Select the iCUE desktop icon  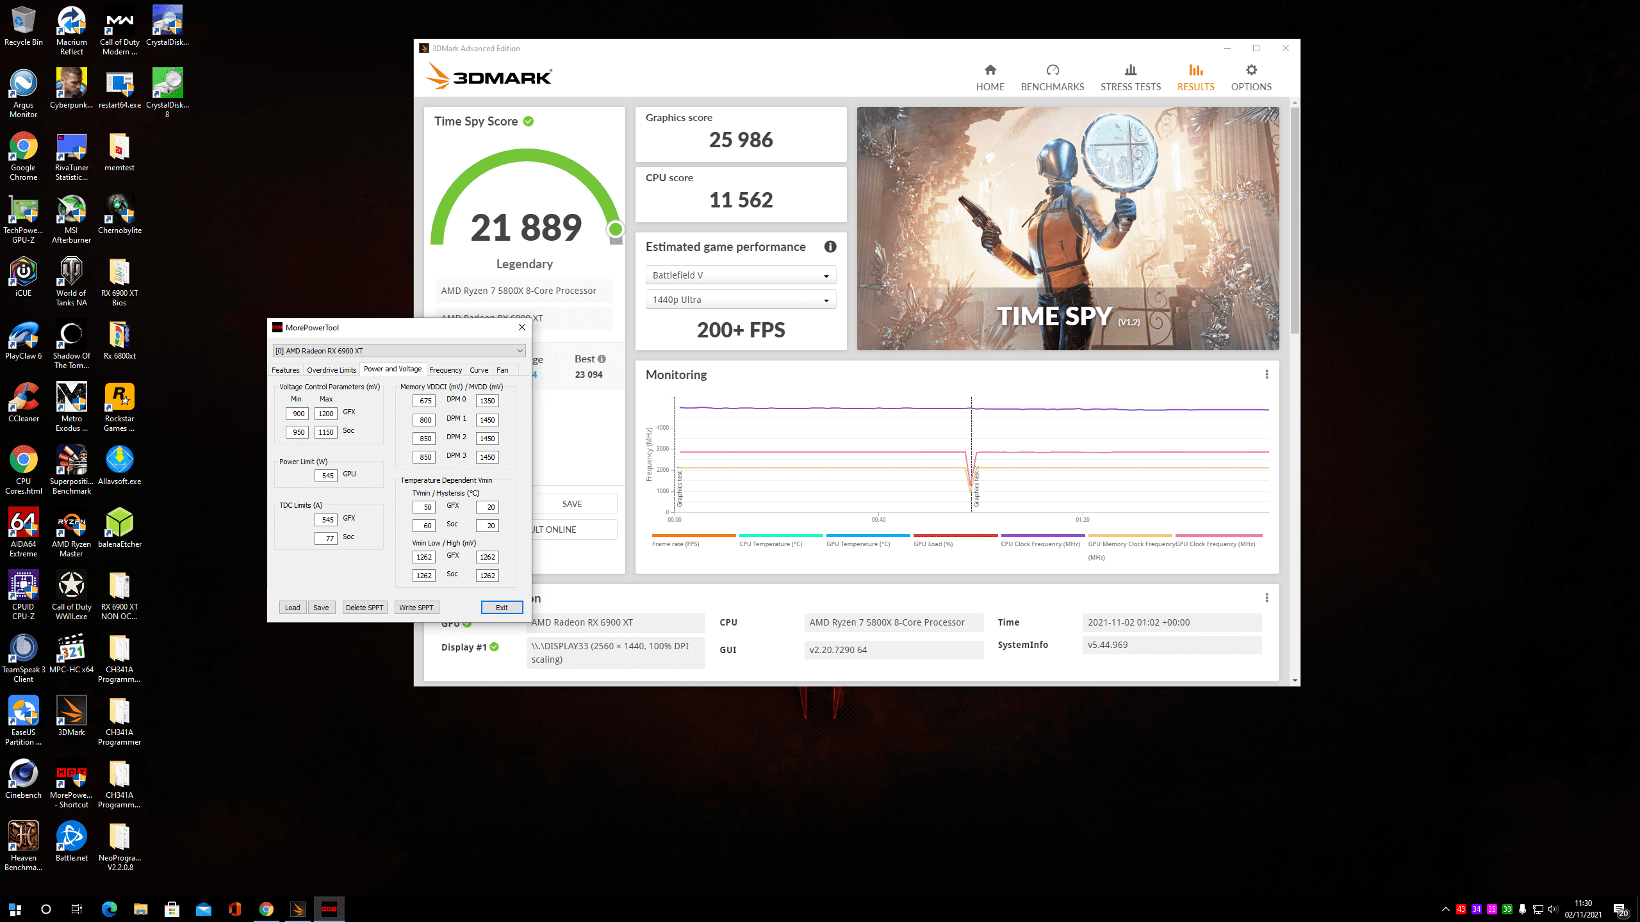pos(24,277)
